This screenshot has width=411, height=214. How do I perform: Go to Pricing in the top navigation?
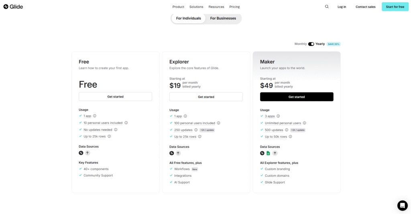tap(234, 7)
